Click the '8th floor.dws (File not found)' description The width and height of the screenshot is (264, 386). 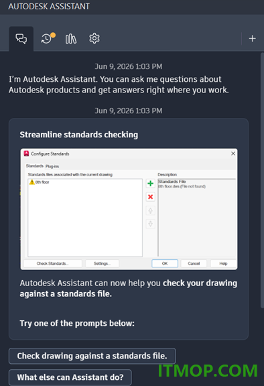(x=182, y=186)
